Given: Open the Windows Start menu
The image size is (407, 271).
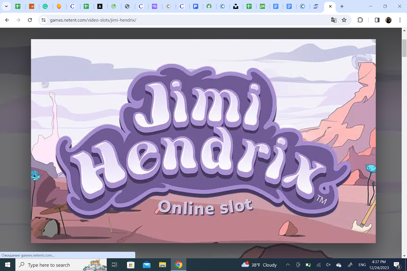Looking at the screenshot, I should (8, 265).
